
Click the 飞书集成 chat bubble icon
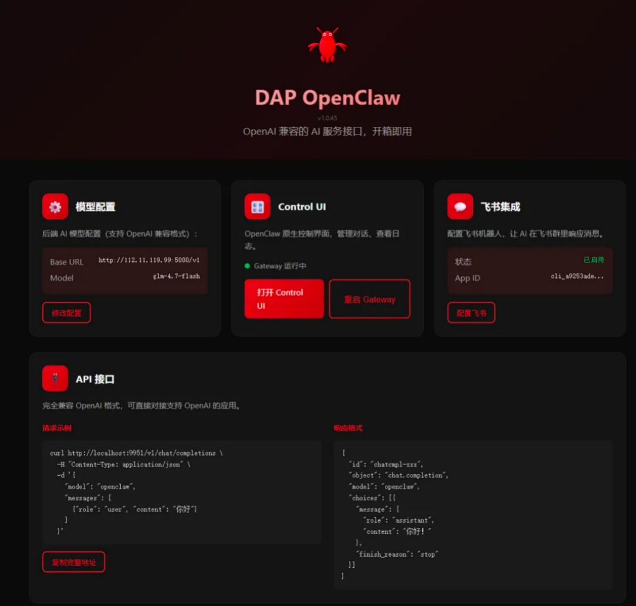point(460,207)
